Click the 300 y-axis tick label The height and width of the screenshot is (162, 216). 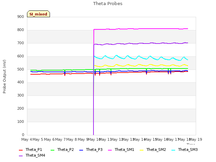pos(21,95)
